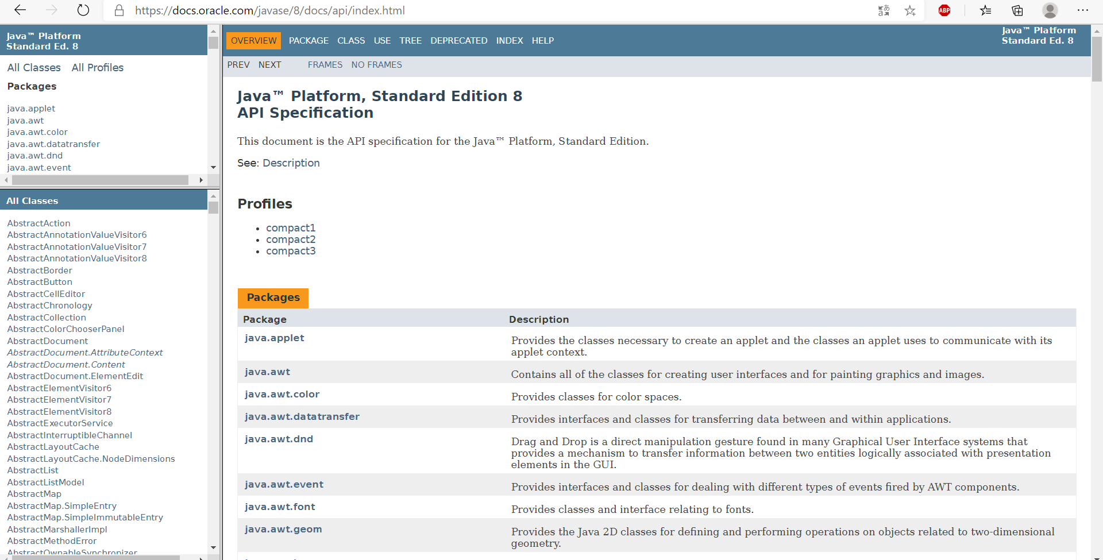Viewport: 1103px width, 560px height.
Task: Add page to favorites star icon
Action: click(910, 10)
